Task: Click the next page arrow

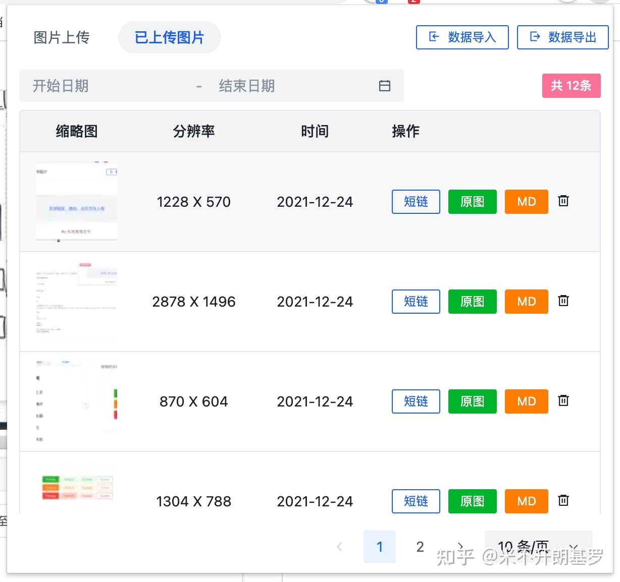Action: 460,547
